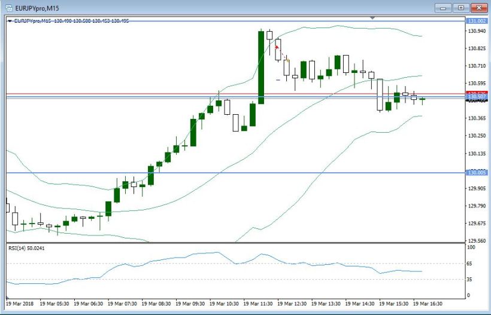Click the gray chart shift triangle marker

pos(373,18)
